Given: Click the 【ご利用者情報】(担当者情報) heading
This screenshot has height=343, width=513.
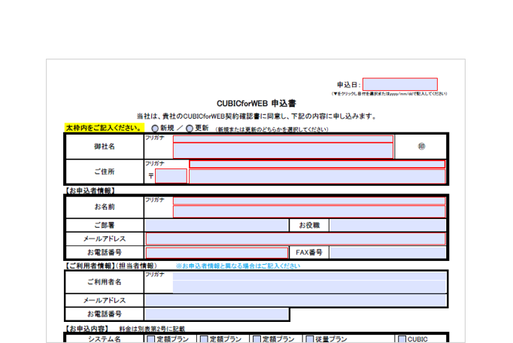Looking at the screenshot, I should tap(111, 266).
